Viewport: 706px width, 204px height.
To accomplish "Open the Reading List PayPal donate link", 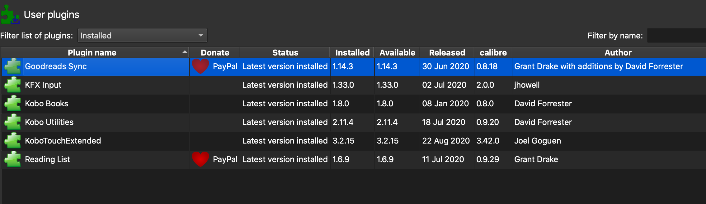I will click(x=225, y=159).
